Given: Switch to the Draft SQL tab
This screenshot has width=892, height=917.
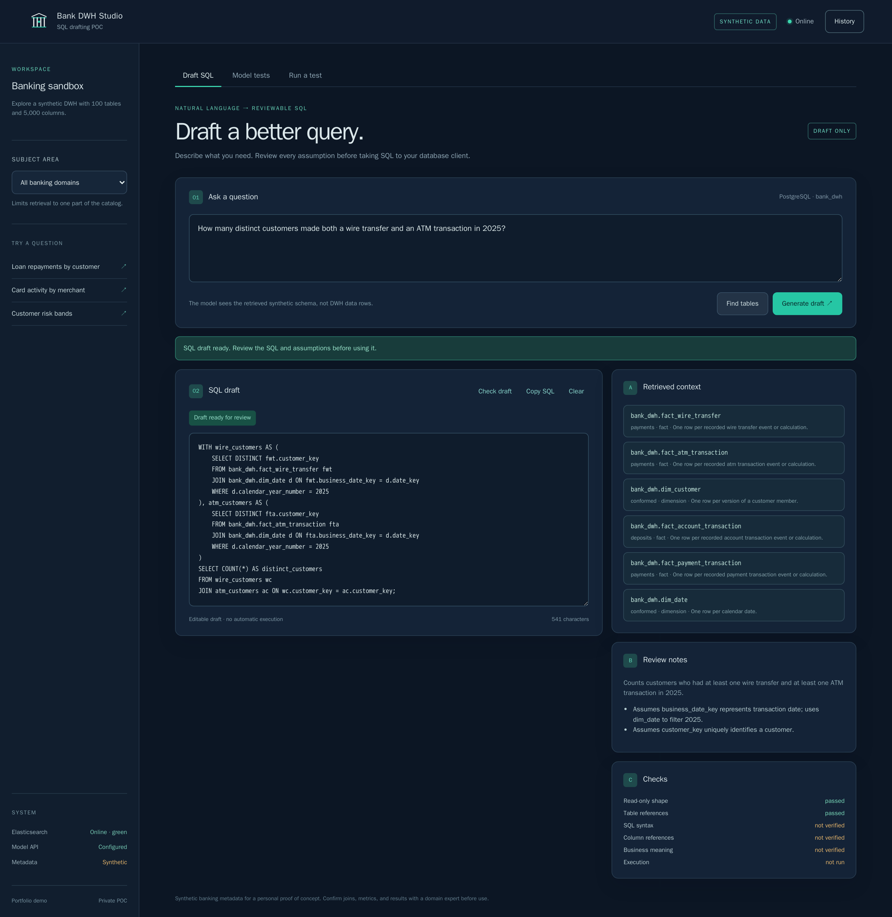Looking at the screenshot, I should (x=198, y=75).
